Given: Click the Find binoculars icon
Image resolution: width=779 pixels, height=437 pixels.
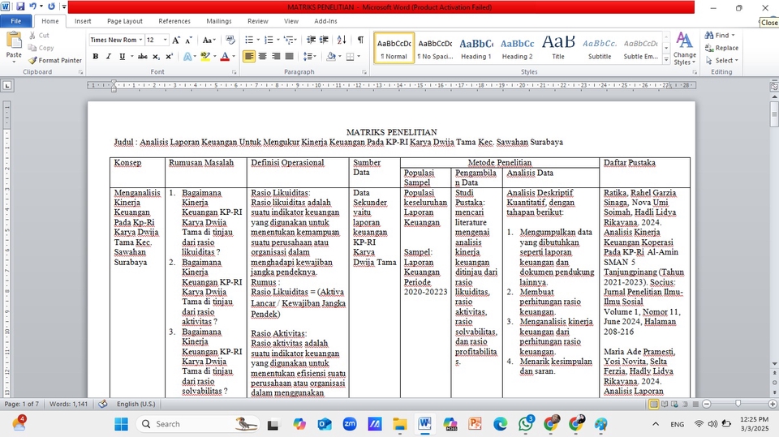Looking at the screenshot, I should 709,35.
